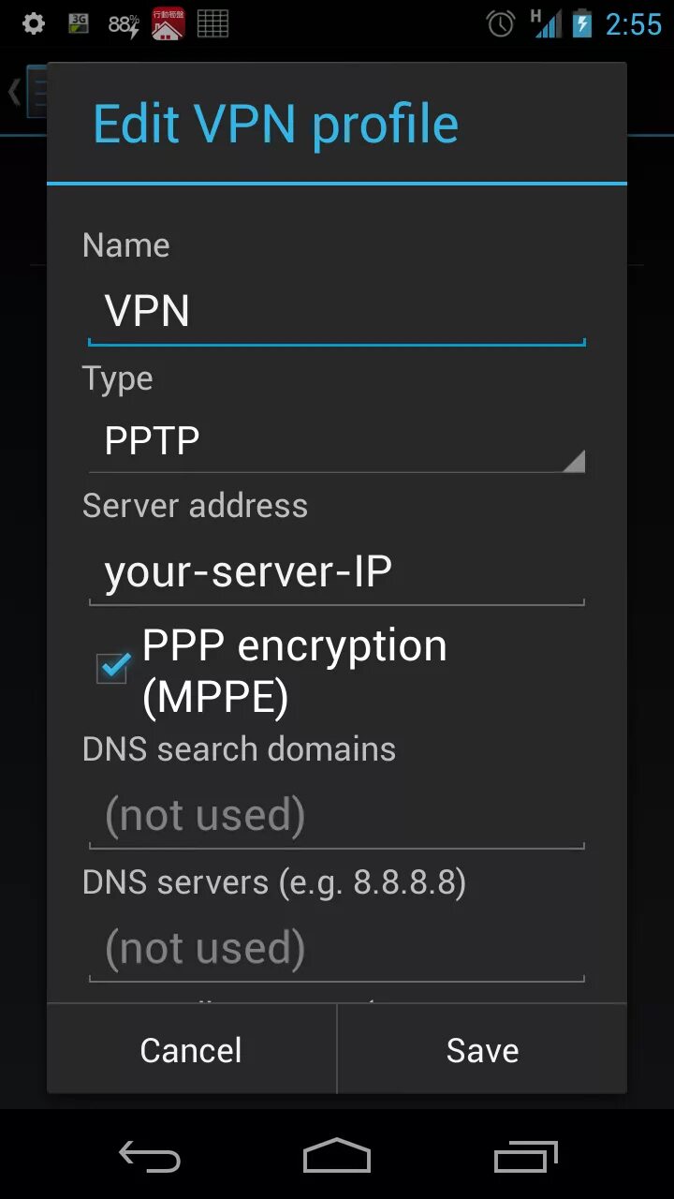Go back with Android back button
This screenshot has width=674, height=1199.
[149, 1157]
